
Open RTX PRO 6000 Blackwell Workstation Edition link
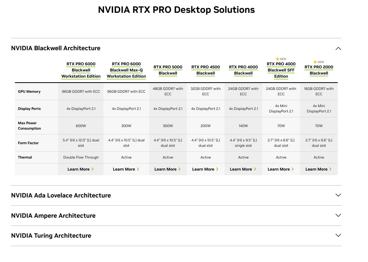click(81, 70)
